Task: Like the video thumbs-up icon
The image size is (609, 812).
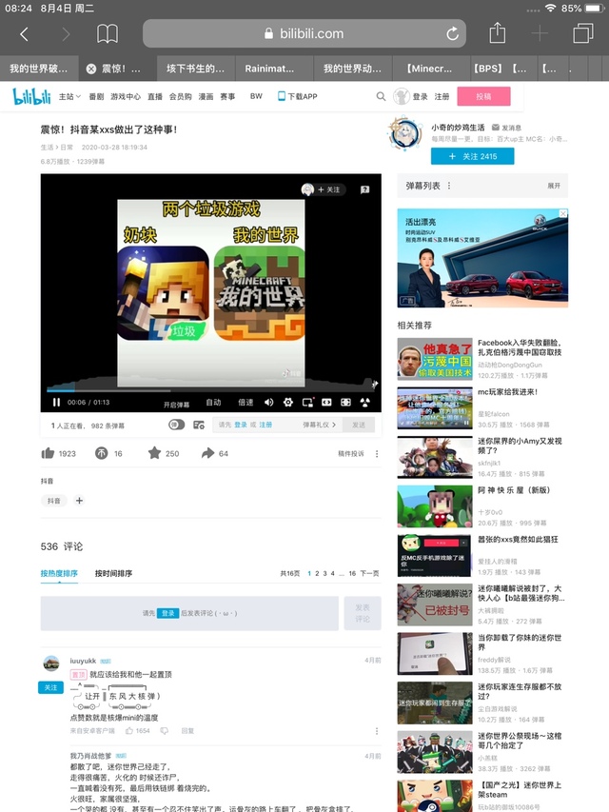Action: tap(48, 454)
